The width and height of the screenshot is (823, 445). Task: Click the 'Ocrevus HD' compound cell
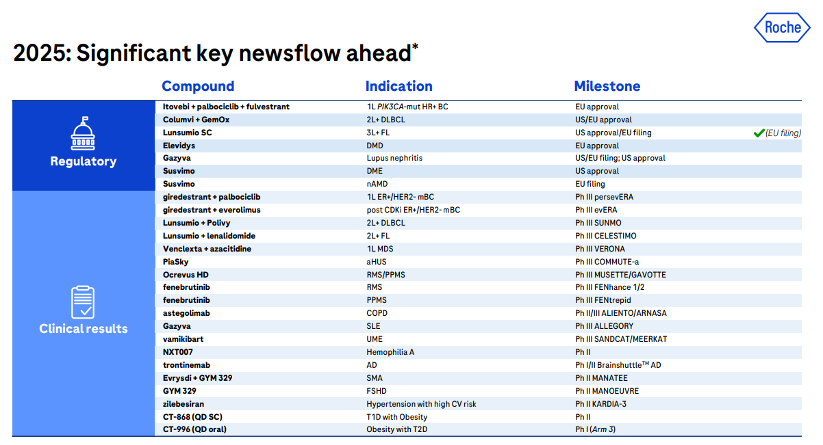[185, 275]
